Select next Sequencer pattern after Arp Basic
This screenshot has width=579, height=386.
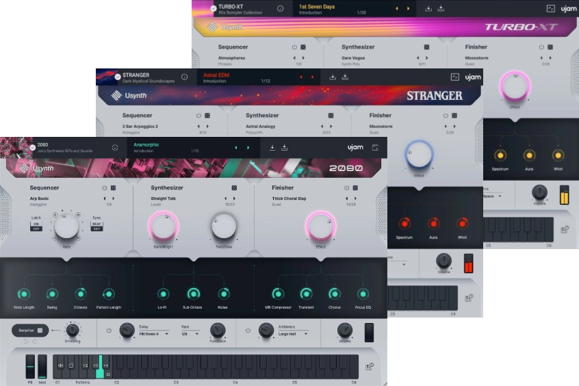pyautogui.click(x=114, y=198)
